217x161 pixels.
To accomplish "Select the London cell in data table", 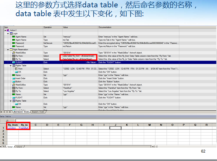I will [13, 128].
